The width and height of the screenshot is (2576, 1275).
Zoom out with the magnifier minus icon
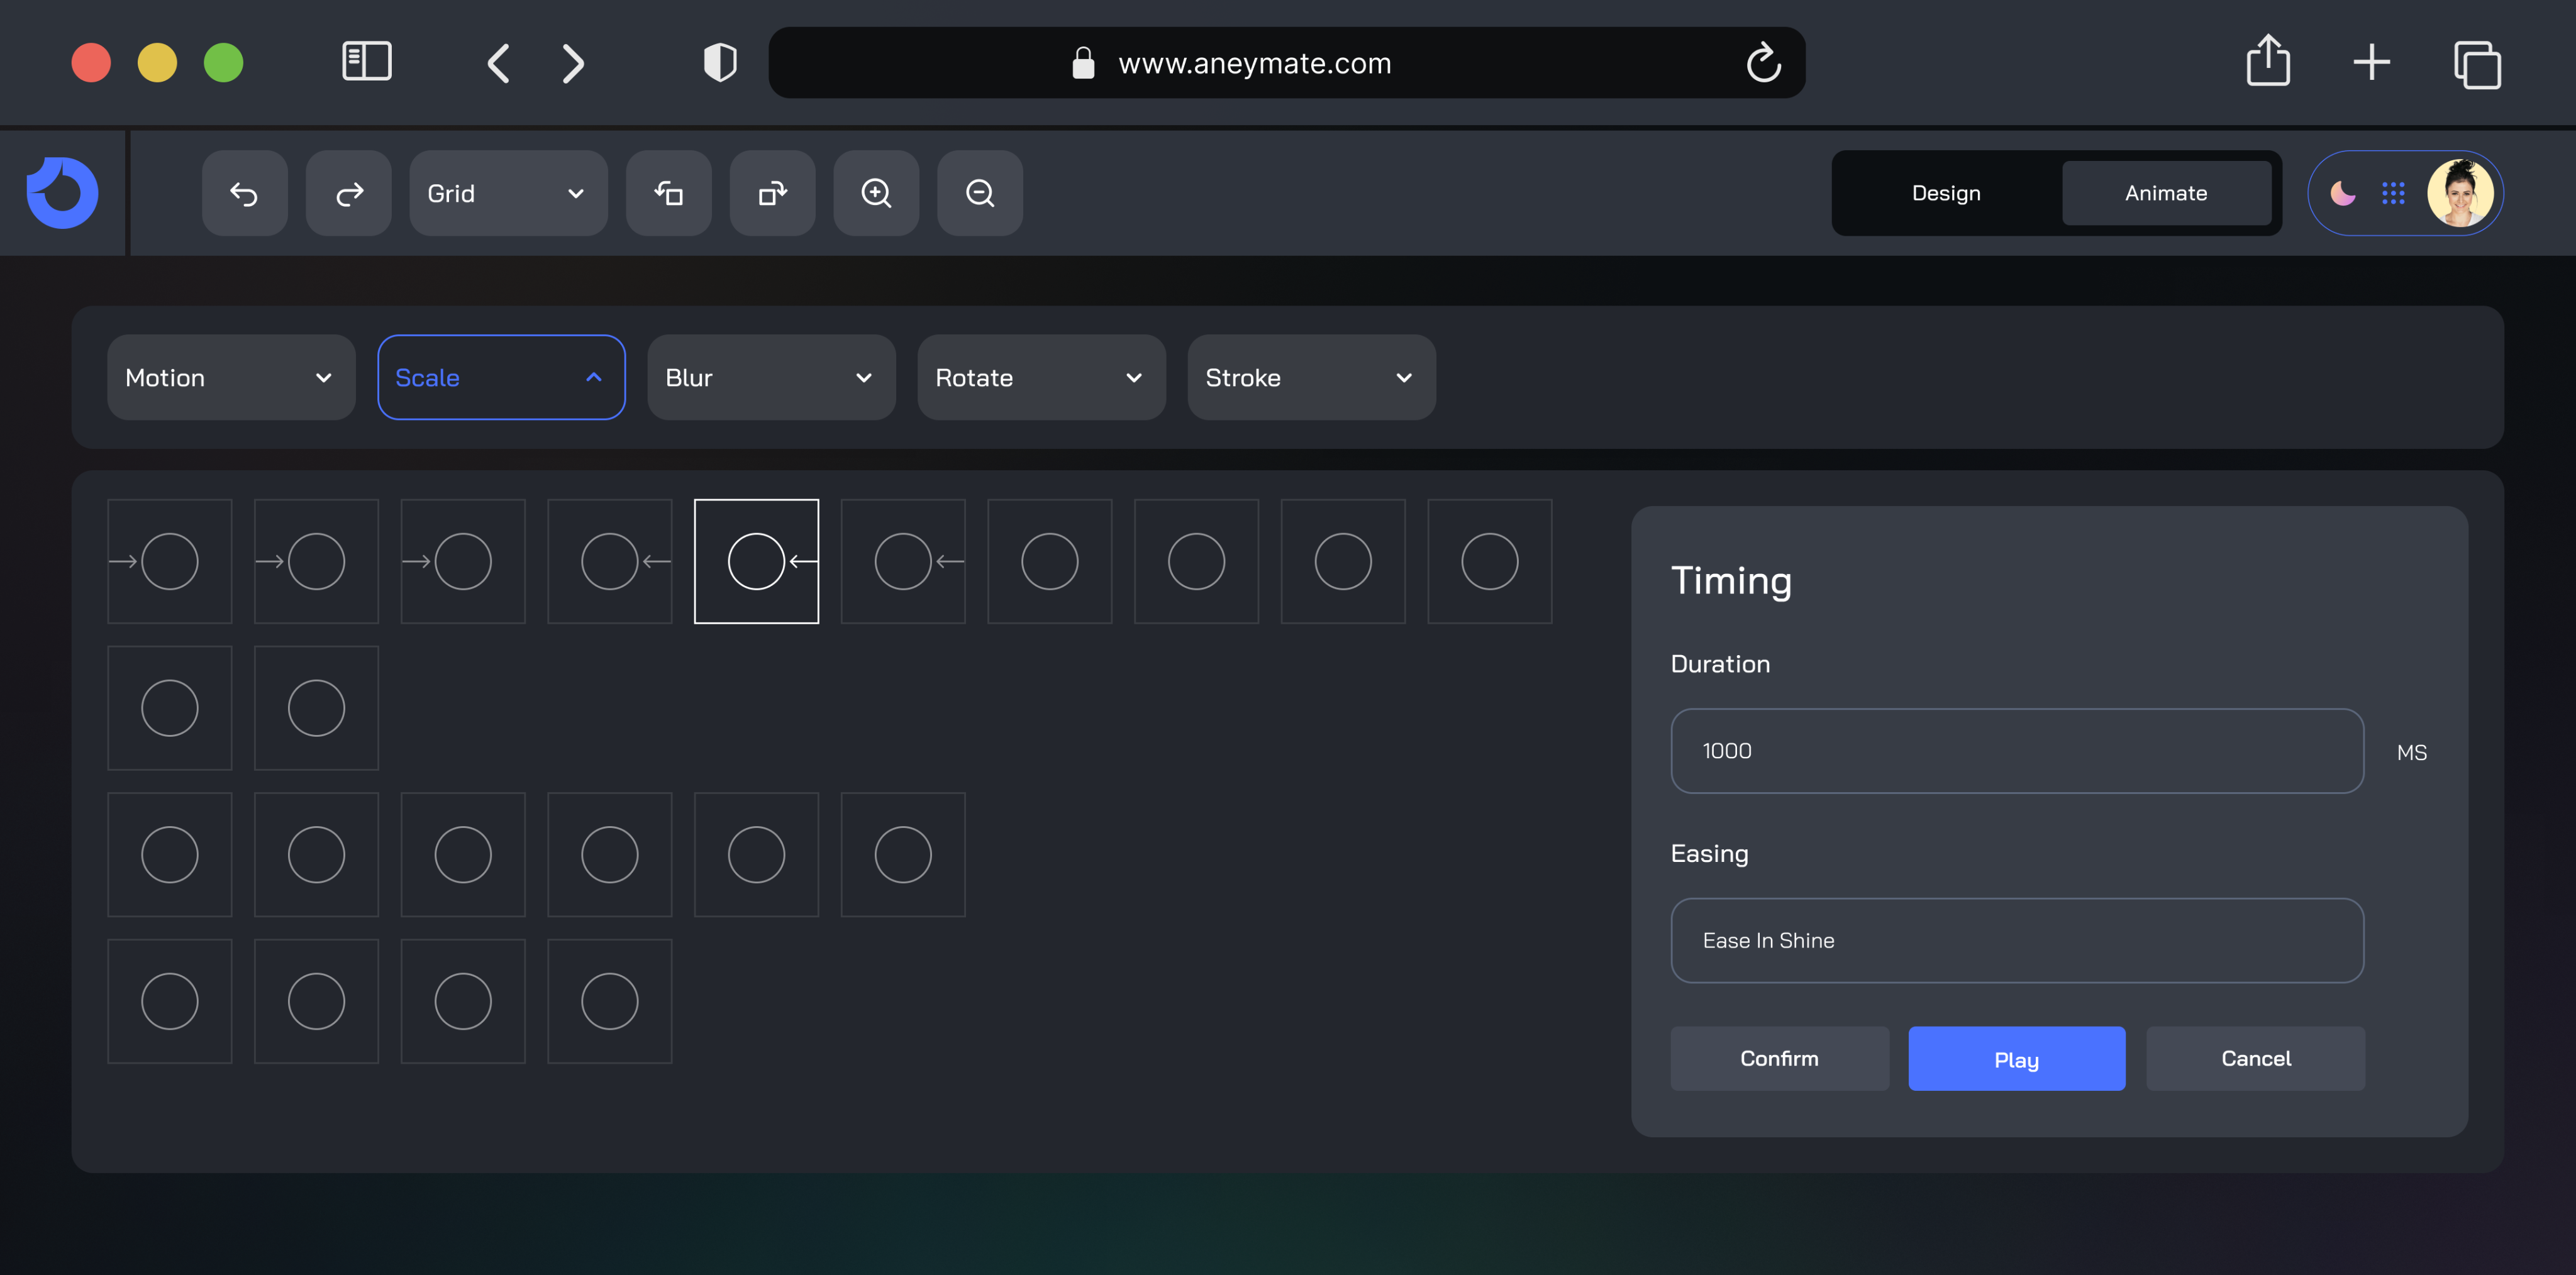[980, 193]
